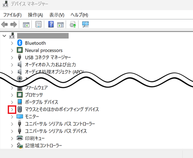
Task: Open the ファイル(F) menu
Action: (x=12, y=15)
